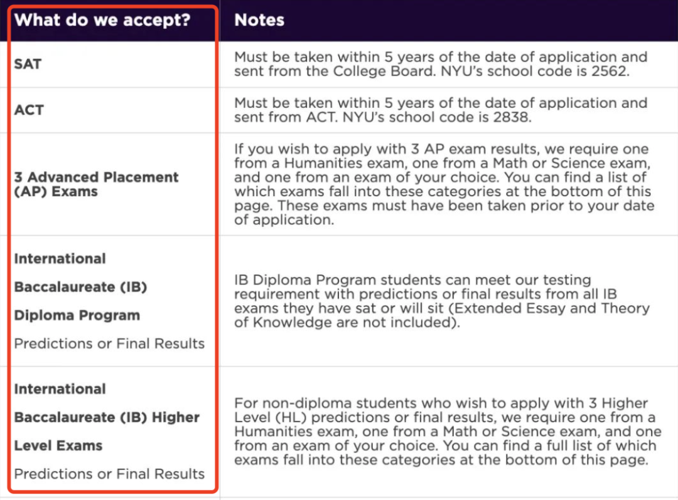Click 'Level Exams' label text
This screenshot has height=500, width=678.
(x=58, y=445)
